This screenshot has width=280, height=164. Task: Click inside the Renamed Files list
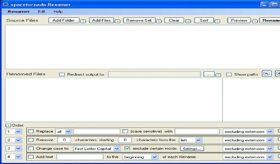tap(114, 100)
